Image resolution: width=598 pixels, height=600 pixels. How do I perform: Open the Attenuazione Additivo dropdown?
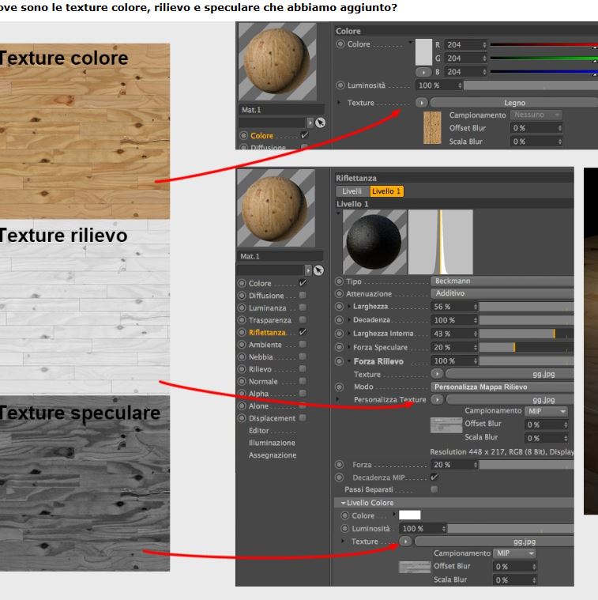(x=502, y=293)
